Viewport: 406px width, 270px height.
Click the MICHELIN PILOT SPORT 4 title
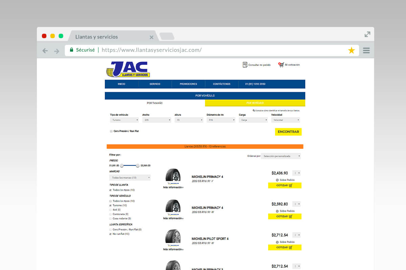[x=210, y=239]
